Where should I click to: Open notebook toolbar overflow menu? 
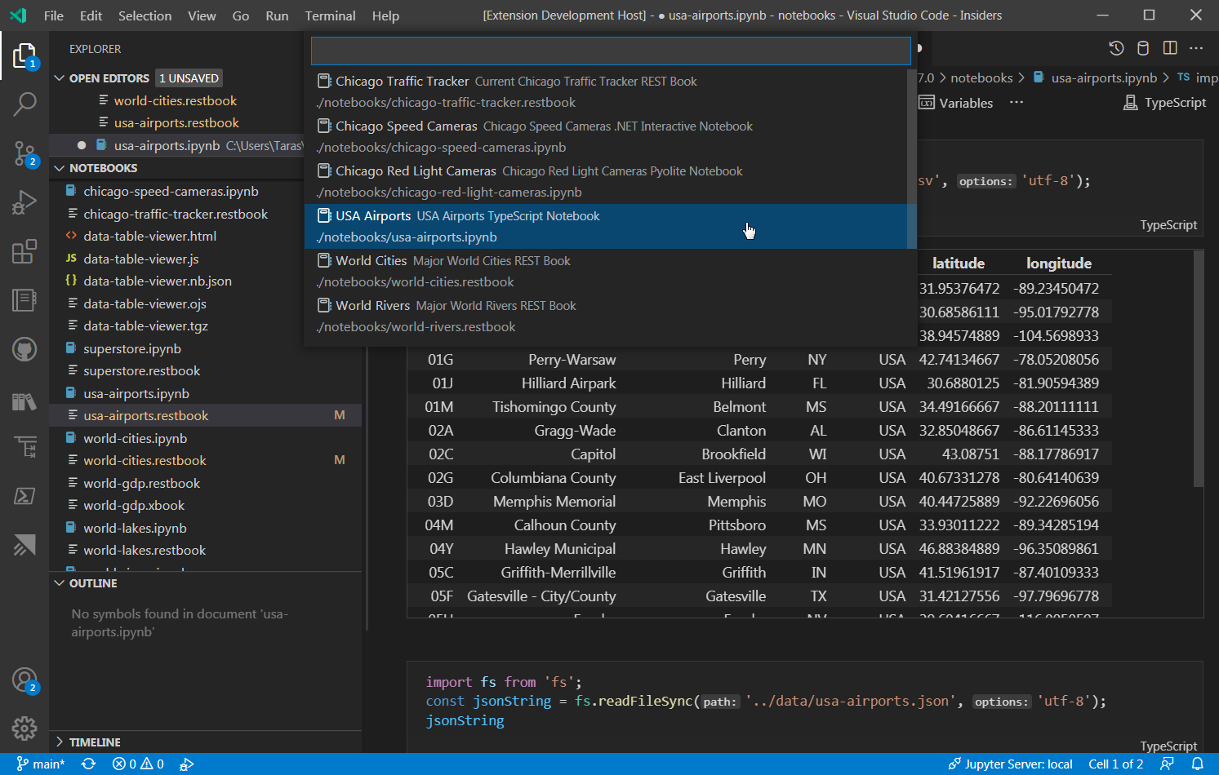[x=1016, y=103]
